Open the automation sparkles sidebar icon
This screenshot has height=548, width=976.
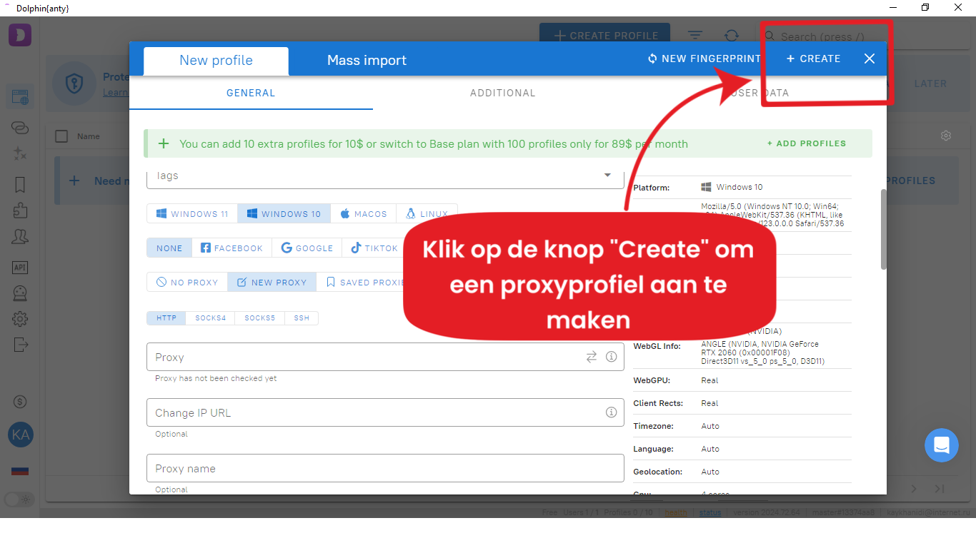coord(20,153)
